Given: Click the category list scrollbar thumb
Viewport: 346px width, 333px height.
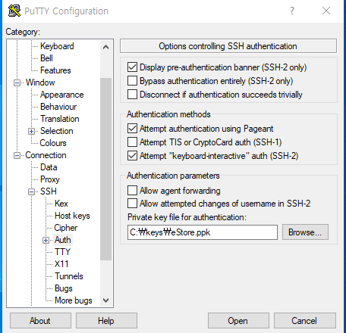Looking at the screenshot, I should point(106,169).
